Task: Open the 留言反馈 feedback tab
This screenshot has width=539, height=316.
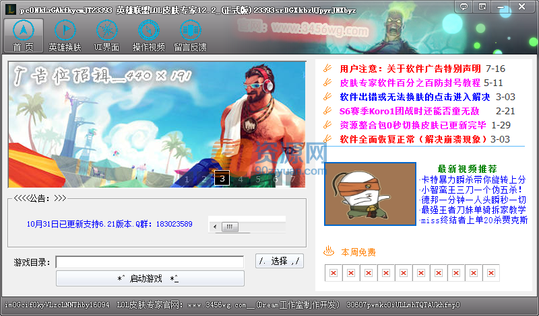Action: 191,36
